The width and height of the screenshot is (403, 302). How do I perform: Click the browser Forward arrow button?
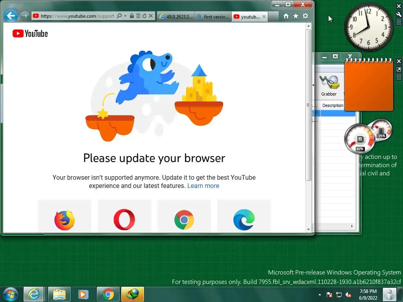tap(25, 16)
